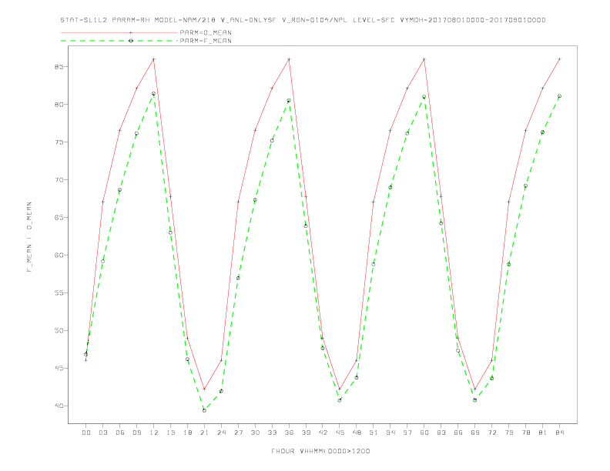This screenshot has width=610, height=471.
Task: Click x-axis tick label 45
Action: tap(340, 433)
